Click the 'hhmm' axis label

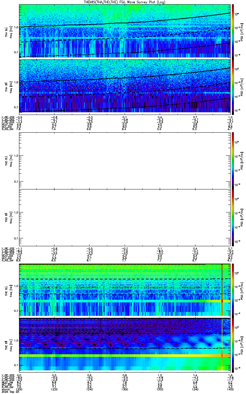(x=6, y=389)
